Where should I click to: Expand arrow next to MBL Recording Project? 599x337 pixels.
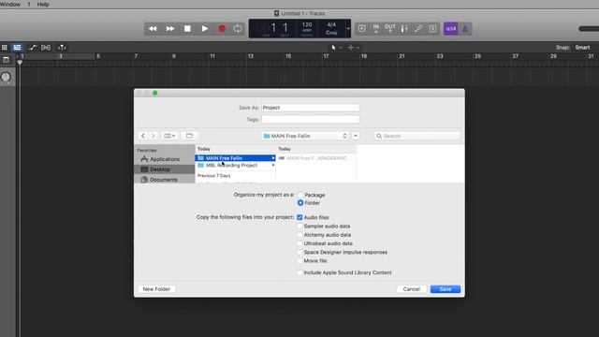[x=273, y=166]
